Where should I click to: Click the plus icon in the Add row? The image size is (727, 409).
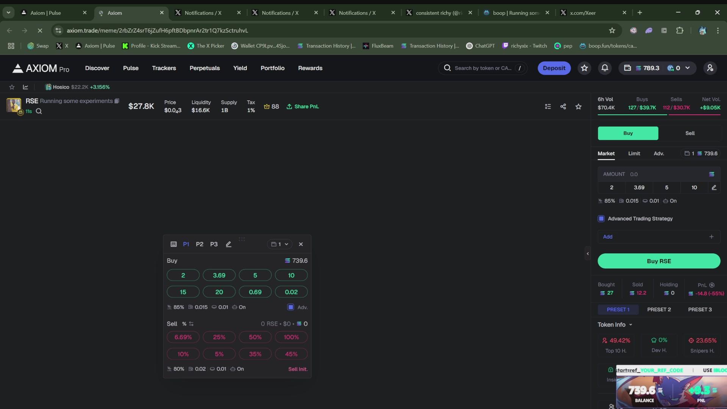[x=711, y=237]
